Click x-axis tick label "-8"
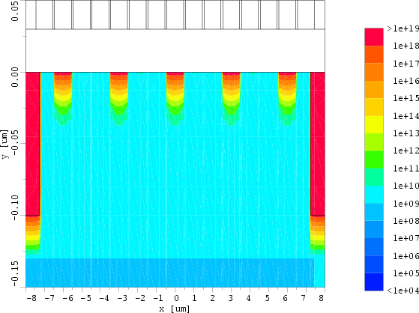 pos(31,298)
